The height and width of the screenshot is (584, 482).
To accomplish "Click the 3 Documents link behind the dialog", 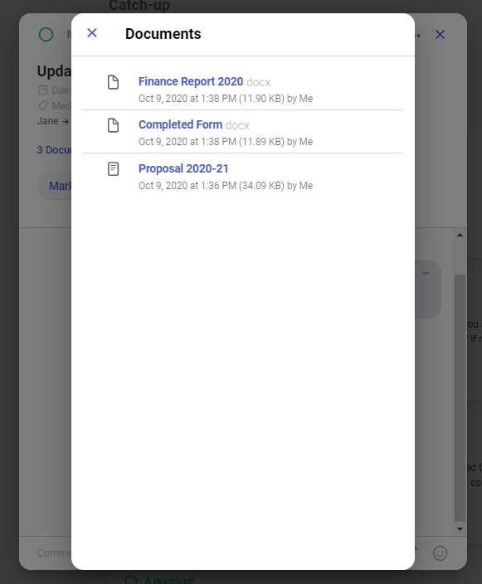I will click(54, 149).
